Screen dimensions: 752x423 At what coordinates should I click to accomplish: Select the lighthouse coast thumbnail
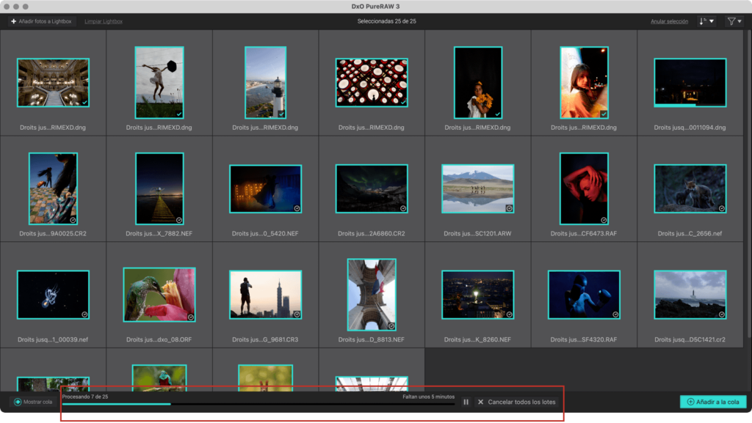pos(265,82)
